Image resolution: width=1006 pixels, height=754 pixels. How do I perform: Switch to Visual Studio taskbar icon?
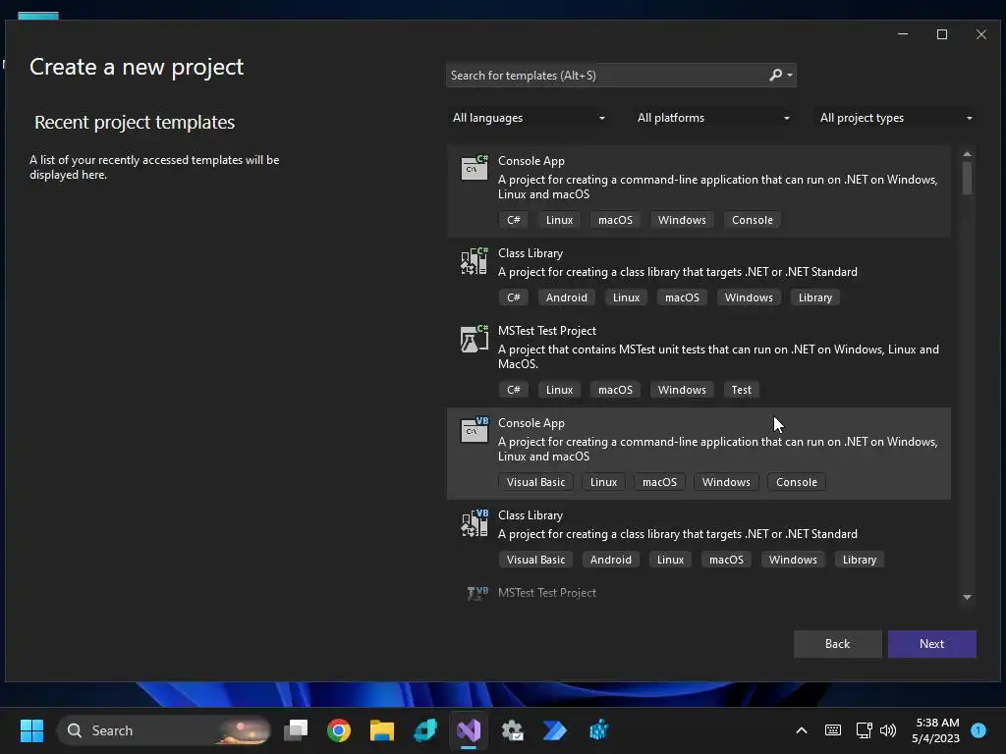[469, 730]
